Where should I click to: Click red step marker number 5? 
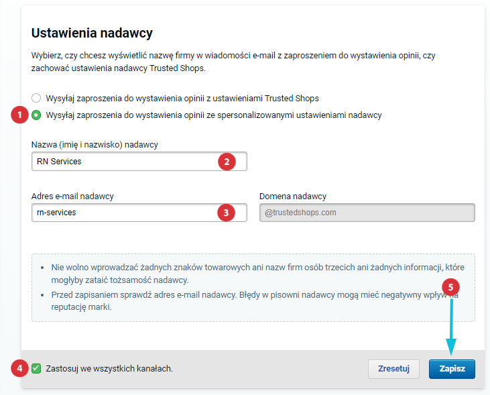tap(450, 287)
